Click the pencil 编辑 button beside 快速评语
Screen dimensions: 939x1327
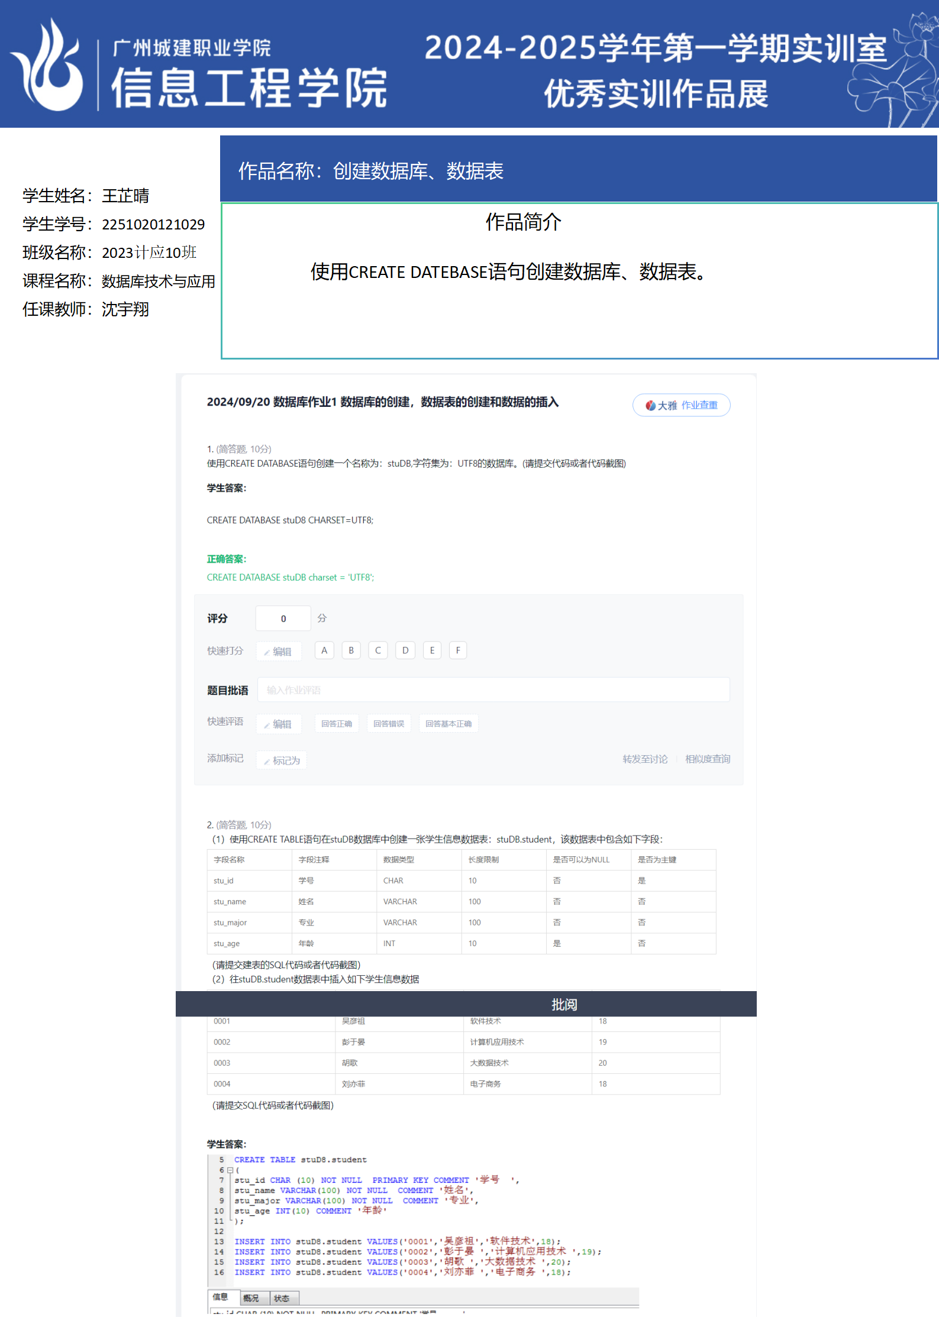[278, 724]
